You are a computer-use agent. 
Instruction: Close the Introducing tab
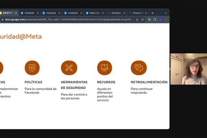124,13
